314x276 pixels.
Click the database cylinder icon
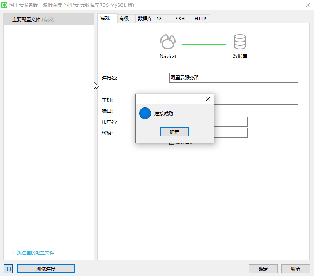[240, 42]
